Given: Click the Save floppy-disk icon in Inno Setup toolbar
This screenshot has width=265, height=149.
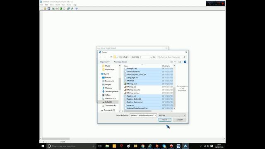Looking at the screenshot, I should (x=49, y=9).
